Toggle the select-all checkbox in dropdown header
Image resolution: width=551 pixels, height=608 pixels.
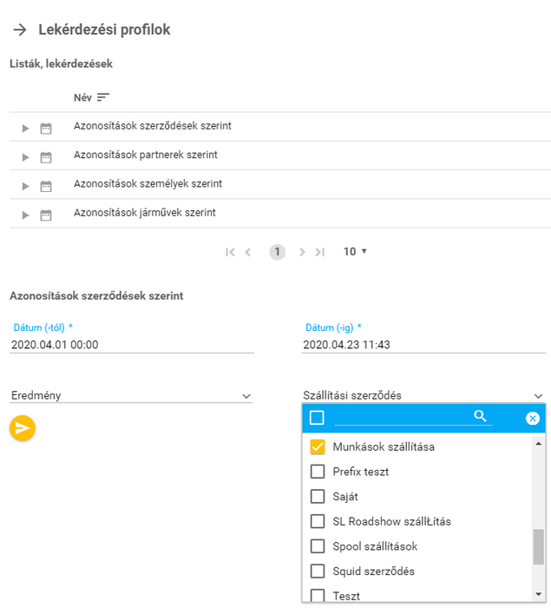317,418
